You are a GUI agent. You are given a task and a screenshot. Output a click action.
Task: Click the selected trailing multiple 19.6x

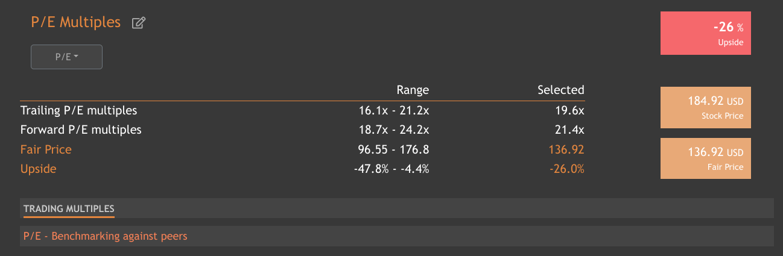(x=571, y=111)
